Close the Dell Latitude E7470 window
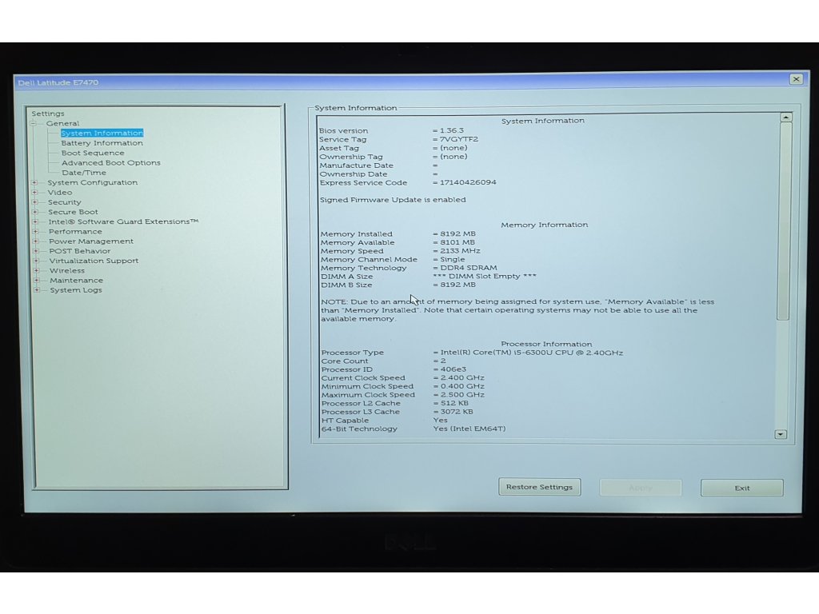Viewport: 819px width, 614px height. coord(796,79)
